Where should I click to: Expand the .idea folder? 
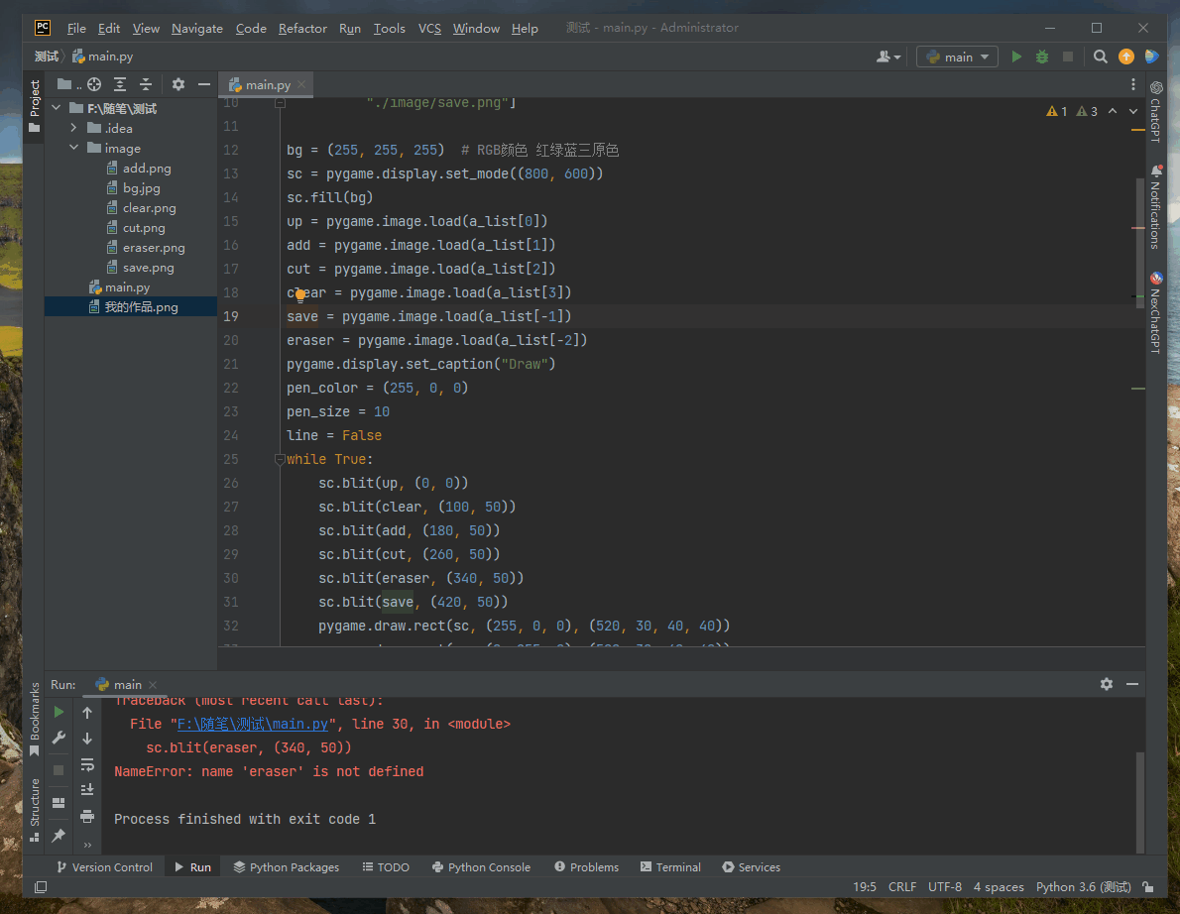click(74, 129)
